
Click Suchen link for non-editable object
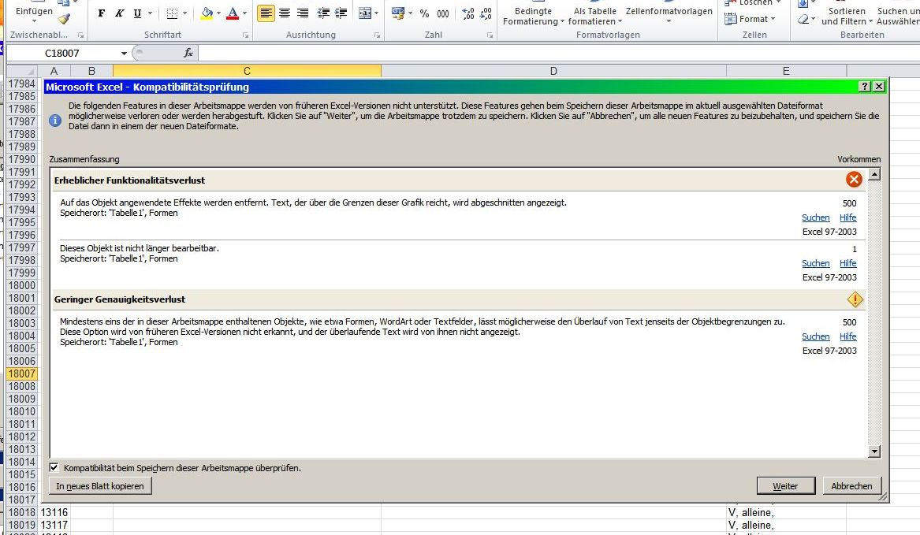click(816, 263)
